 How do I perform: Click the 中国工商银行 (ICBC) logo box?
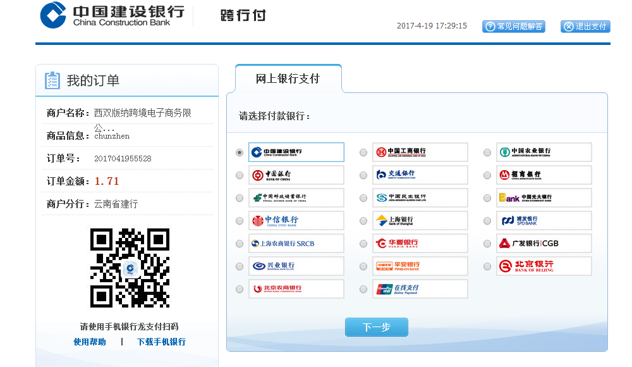(x=420, y=152)
